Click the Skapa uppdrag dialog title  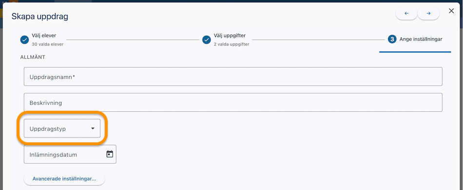pyautogui.click(x=40, y=17)
